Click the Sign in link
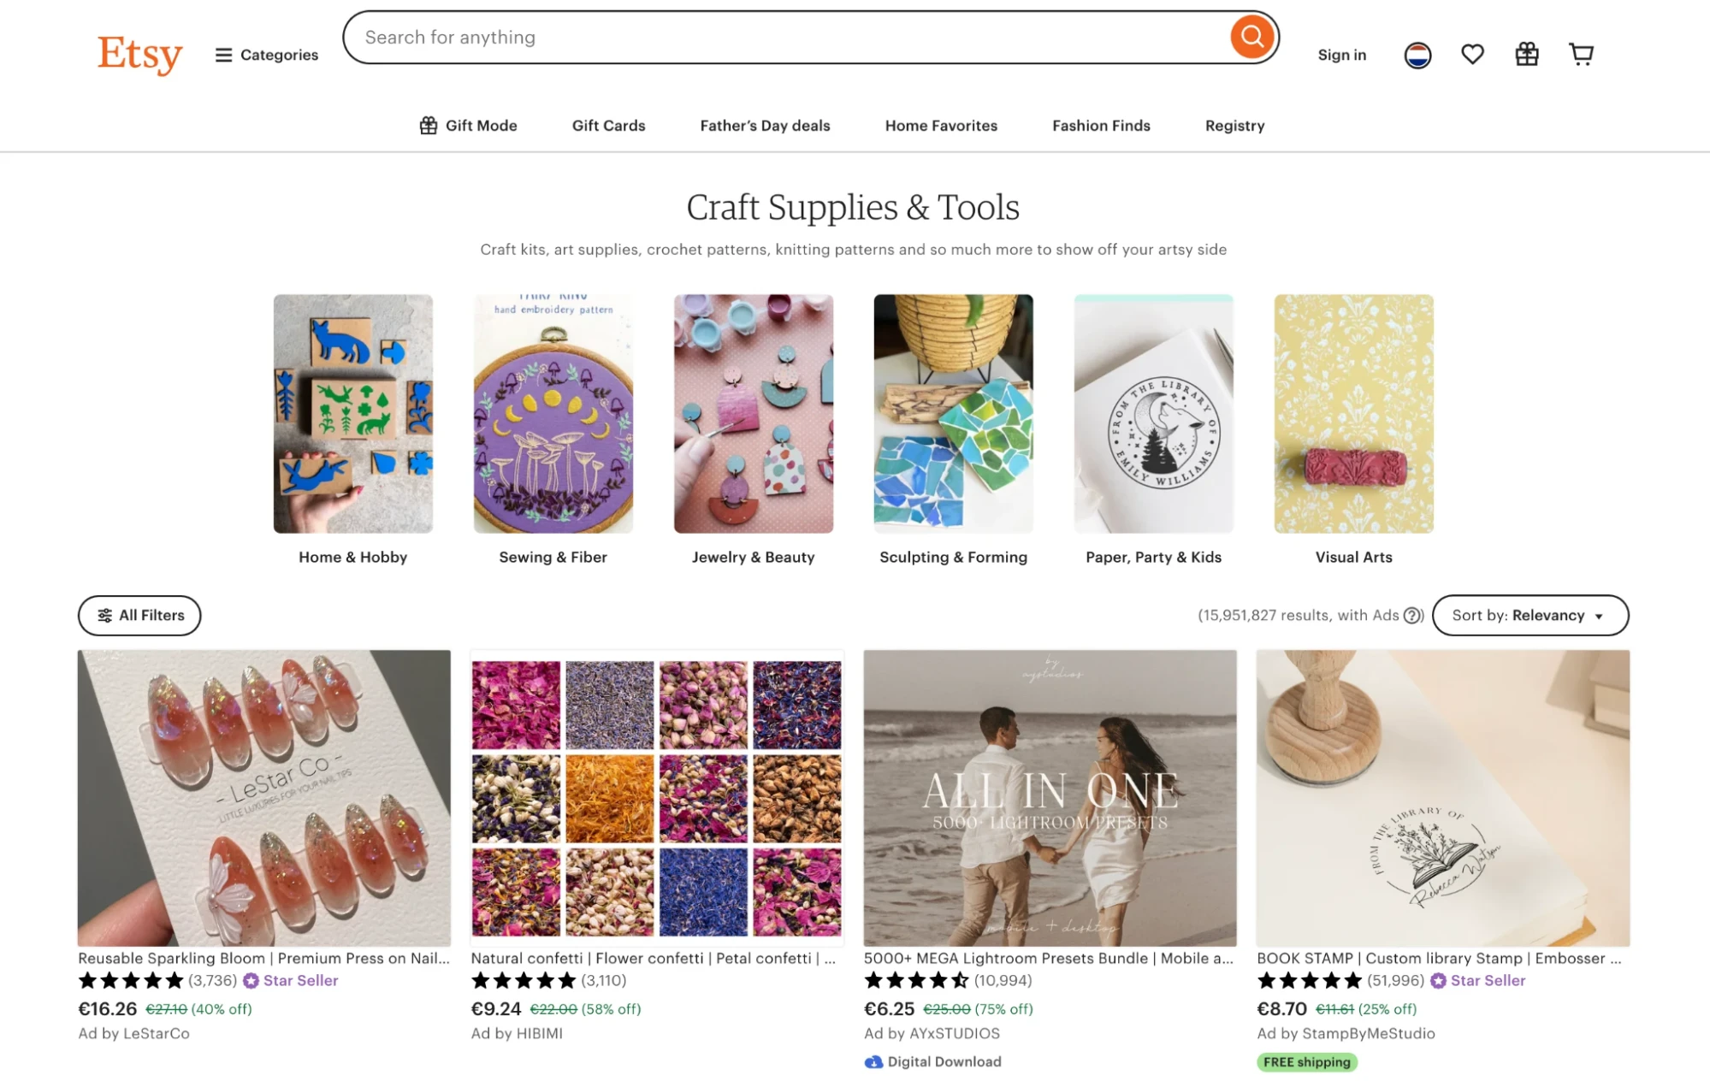 [1341, 54]
